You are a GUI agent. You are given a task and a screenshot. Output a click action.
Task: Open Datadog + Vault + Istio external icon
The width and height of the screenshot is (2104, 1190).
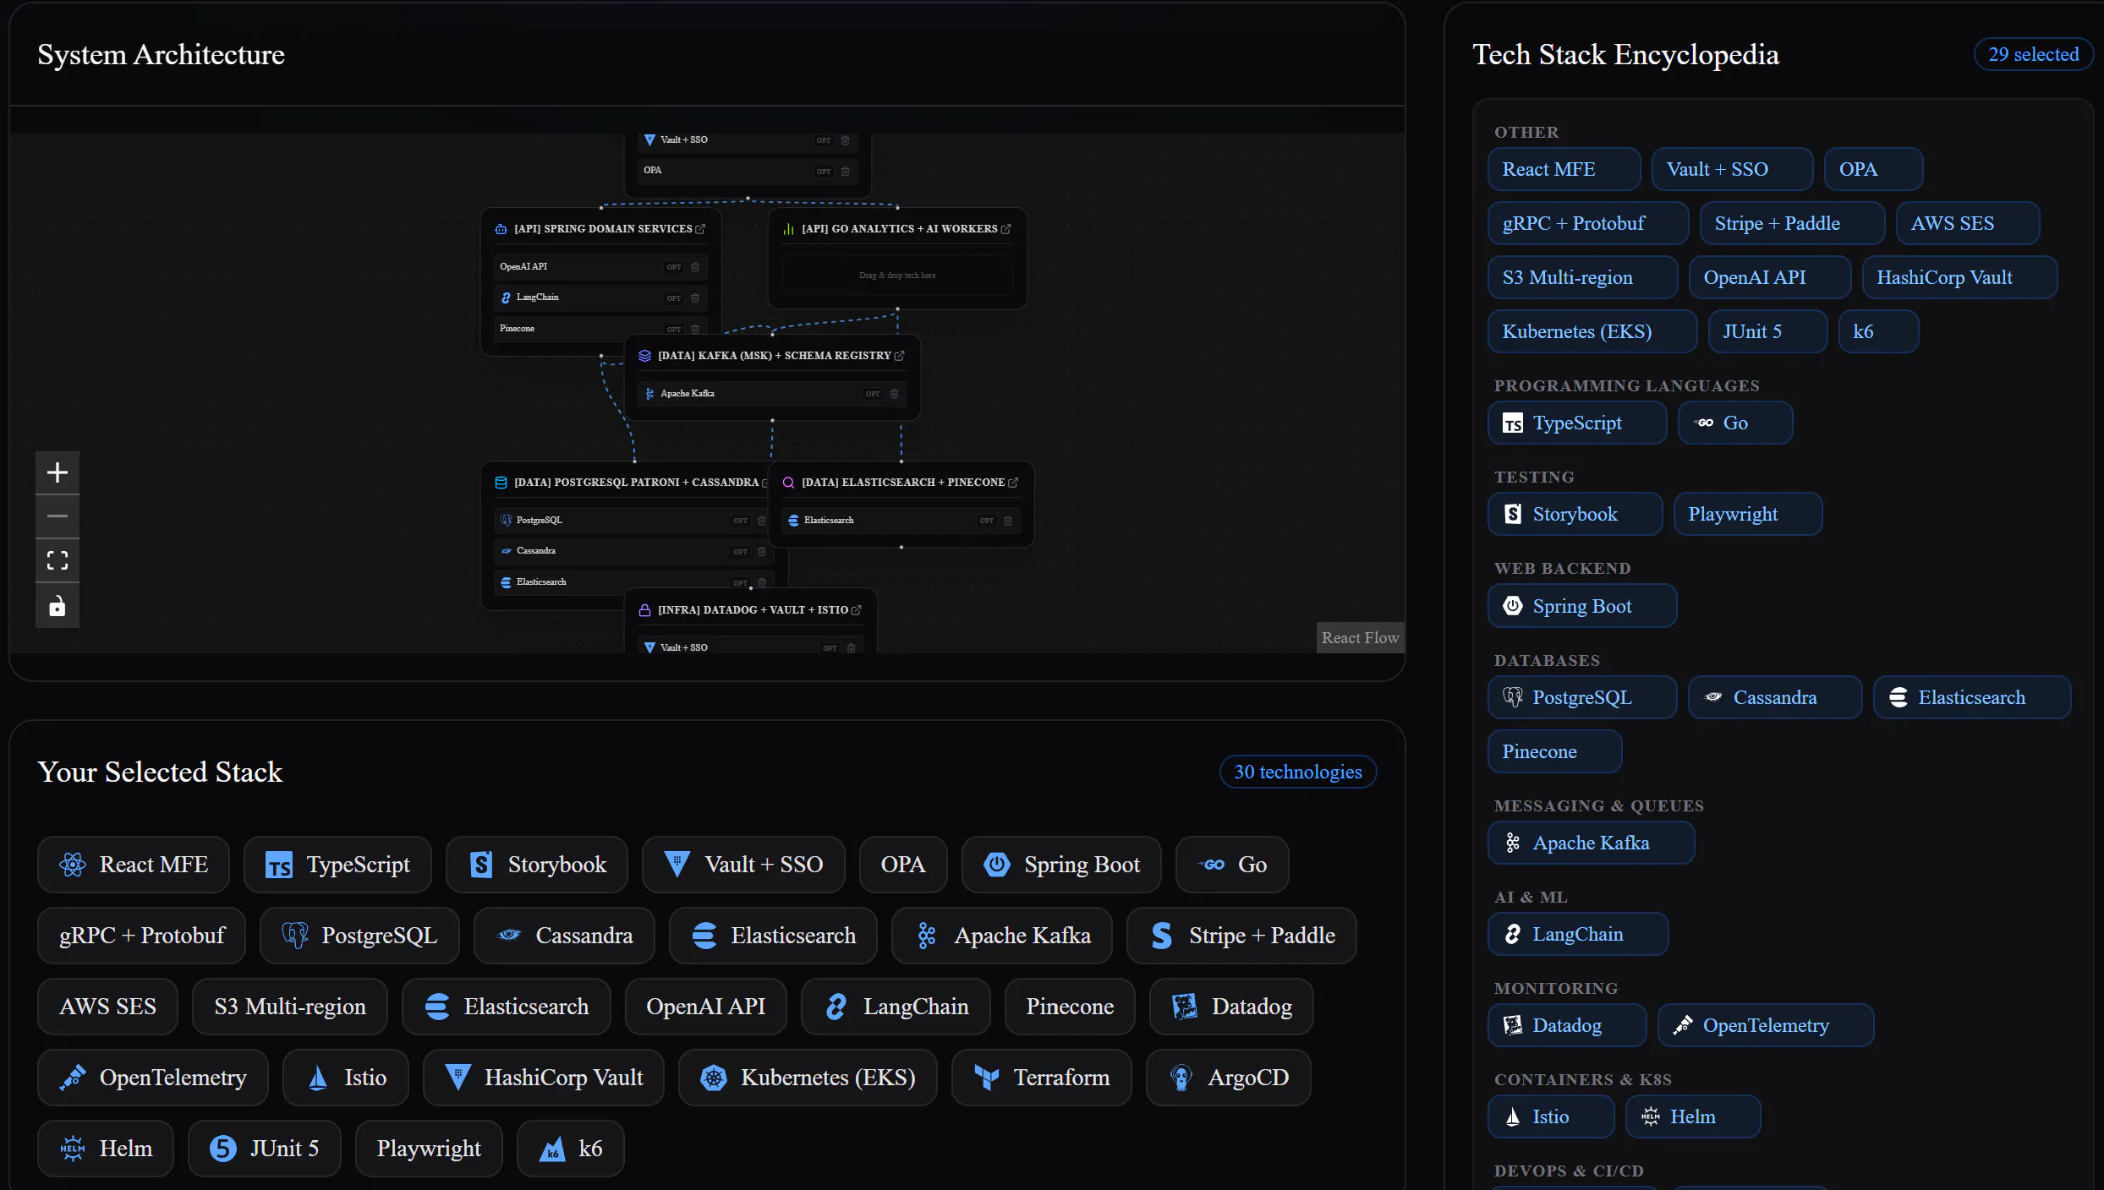tap(857, 610)
